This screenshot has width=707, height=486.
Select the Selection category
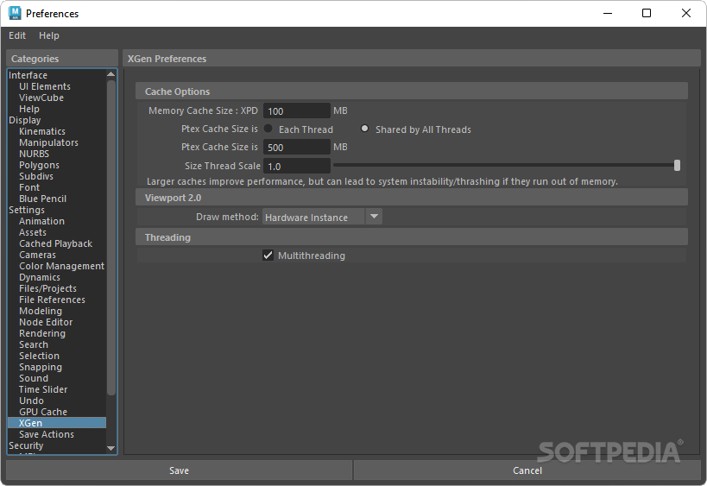point(39,356)
